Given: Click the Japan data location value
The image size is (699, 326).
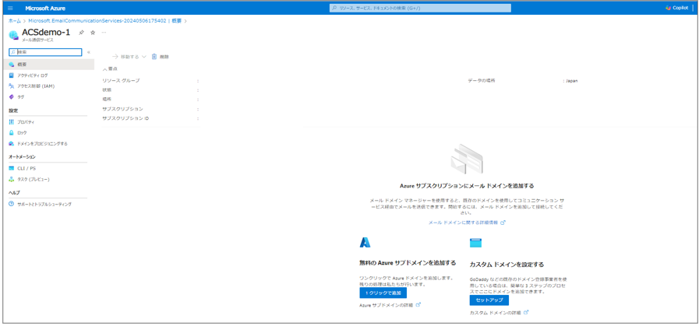Looking at the screenshot, I should [571, 81].
